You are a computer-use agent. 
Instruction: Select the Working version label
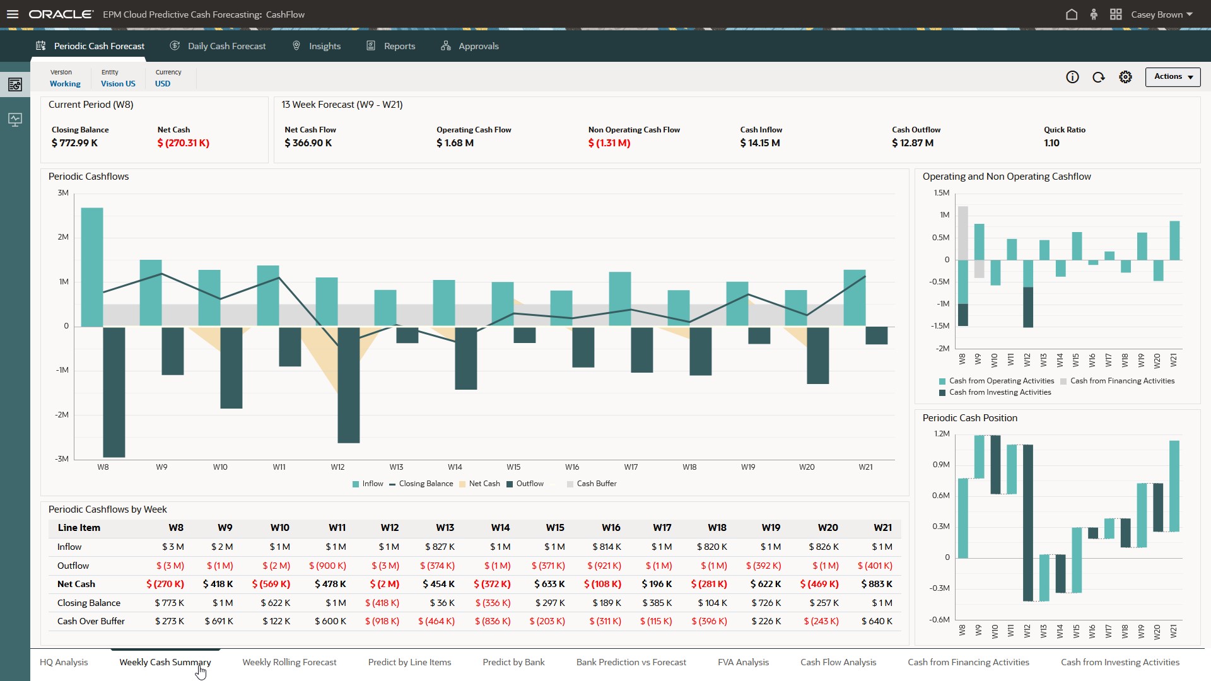(64, 83)
